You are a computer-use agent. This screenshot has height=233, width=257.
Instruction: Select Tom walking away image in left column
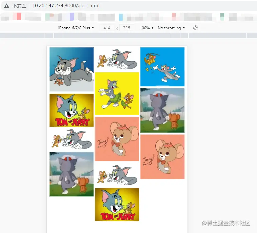click(x=72, y=174)
